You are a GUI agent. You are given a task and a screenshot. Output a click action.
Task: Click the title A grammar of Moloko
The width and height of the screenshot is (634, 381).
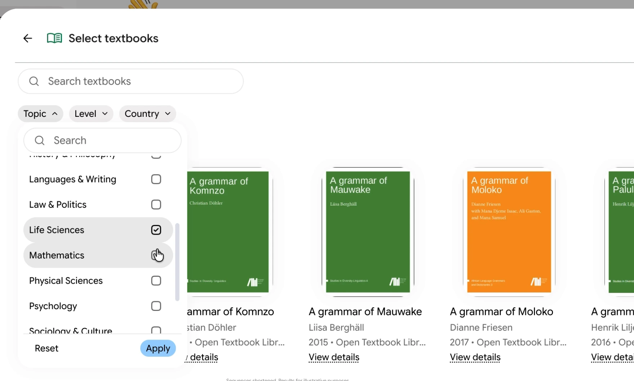click(x=501, y=312)
